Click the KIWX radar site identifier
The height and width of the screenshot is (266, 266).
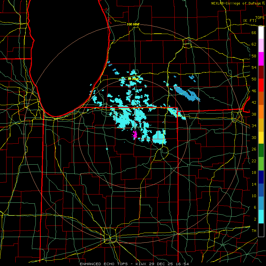coord(142,264)
